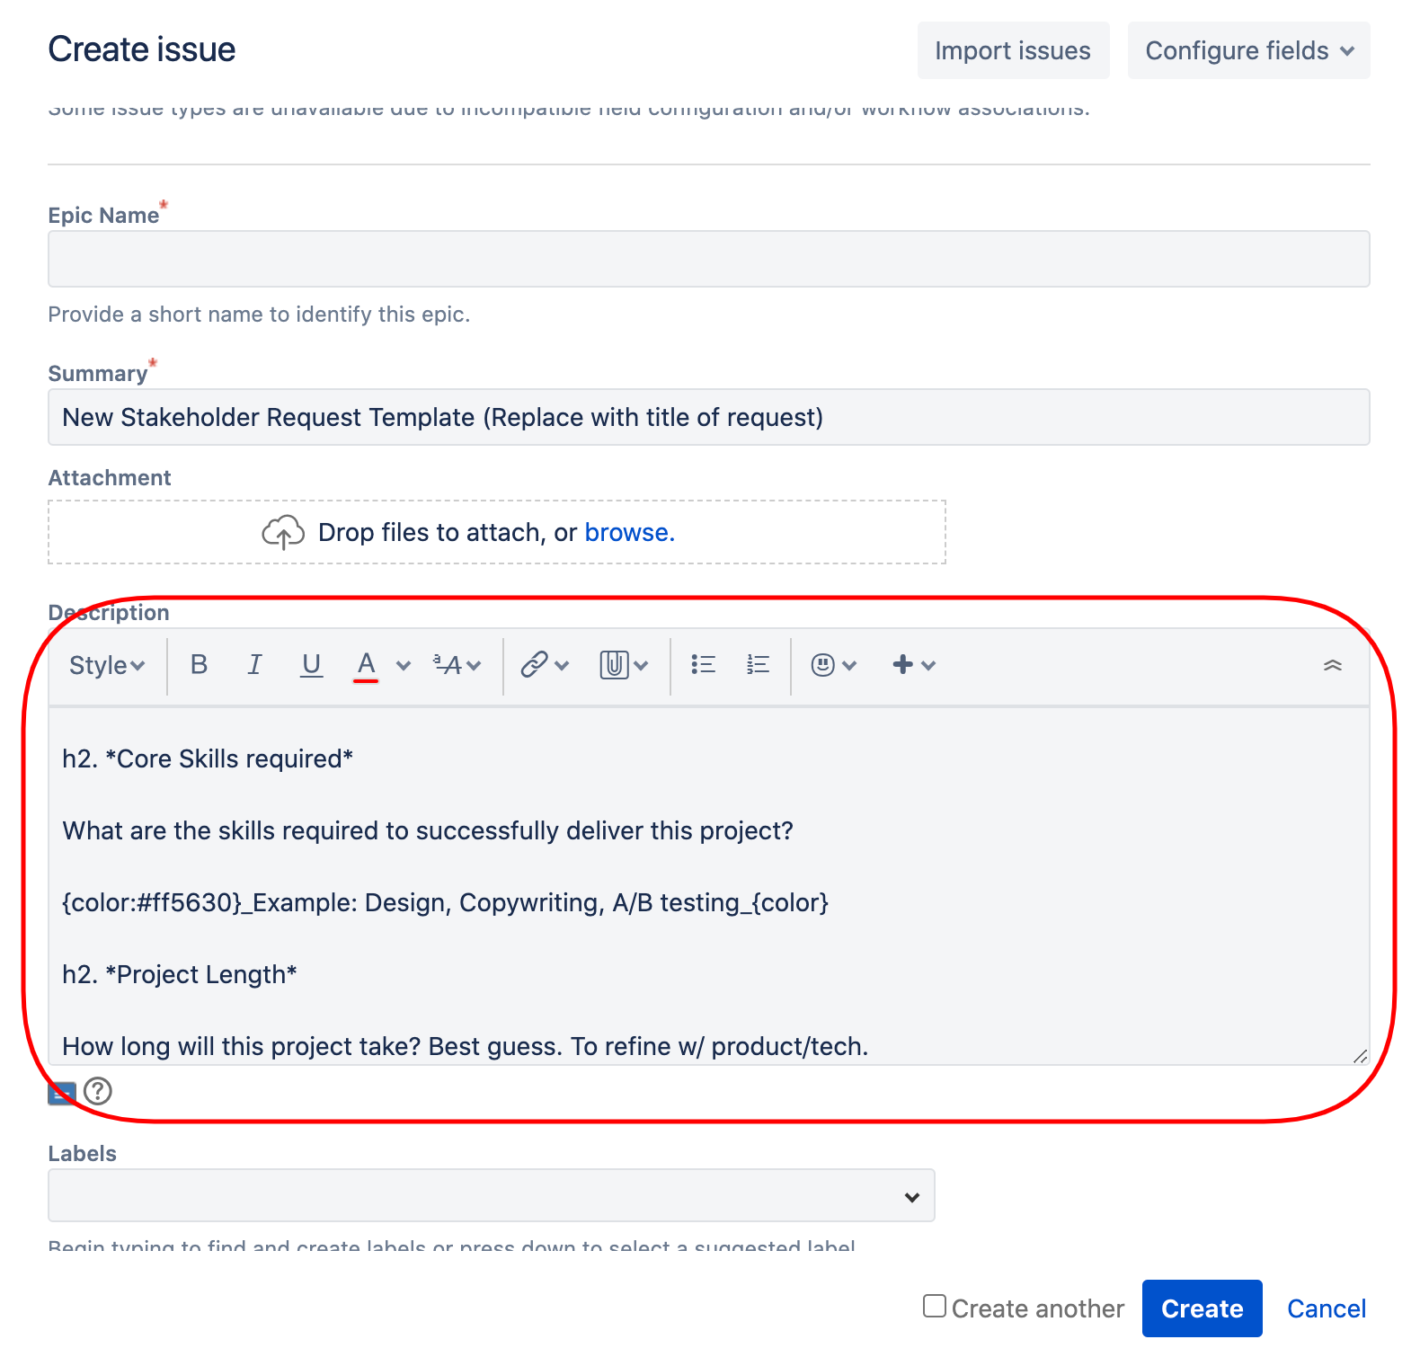Click the '{color:#ff5630}_Example' line
Screen dimensions: 1420x1357
[446, 903]
